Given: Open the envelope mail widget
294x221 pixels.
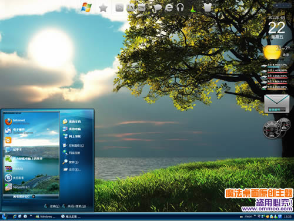Looking at the screenshot, I should point(277,104).
